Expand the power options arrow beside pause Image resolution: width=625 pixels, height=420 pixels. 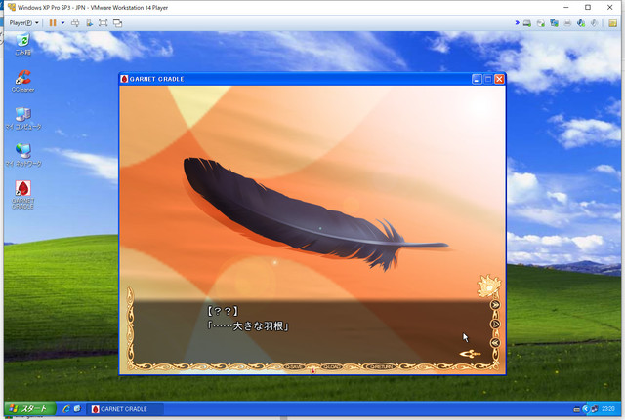(x=62, y=23)
